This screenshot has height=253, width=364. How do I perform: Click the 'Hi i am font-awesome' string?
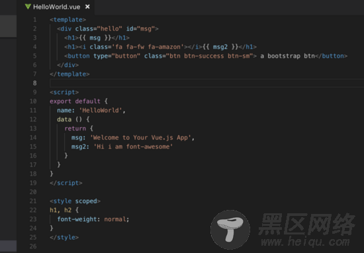[133, 146]
